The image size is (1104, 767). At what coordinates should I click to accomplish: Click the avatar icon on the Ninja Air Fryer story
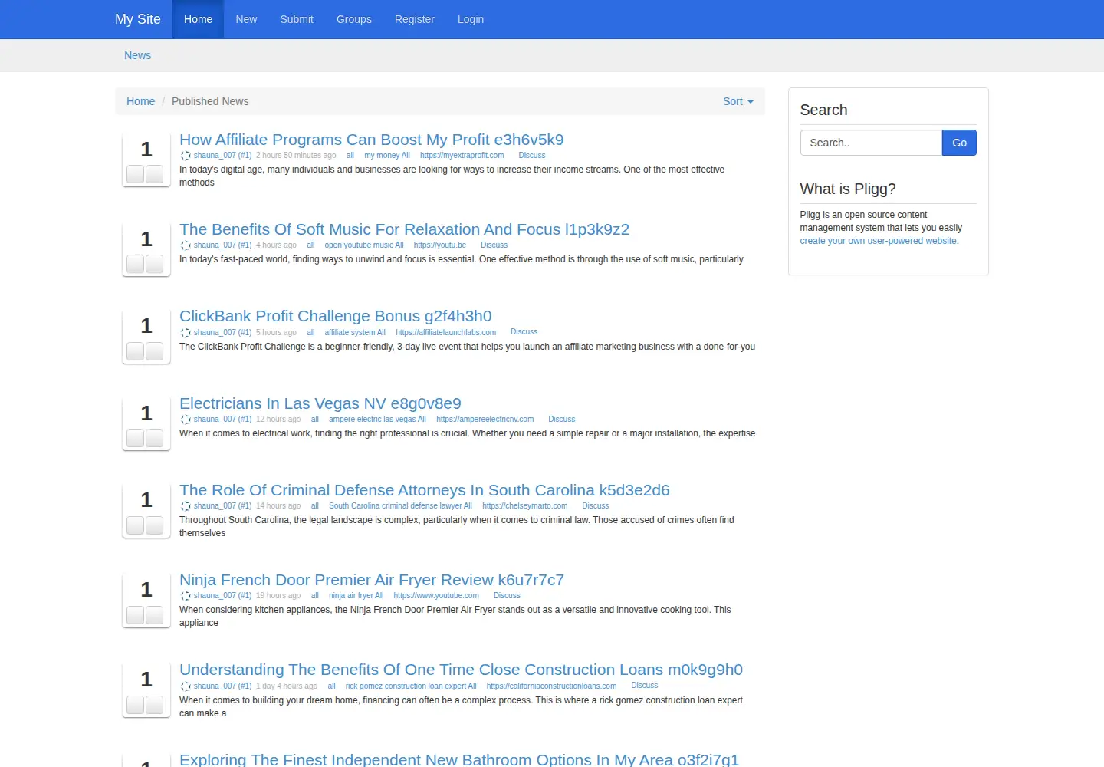coord(186,596)
